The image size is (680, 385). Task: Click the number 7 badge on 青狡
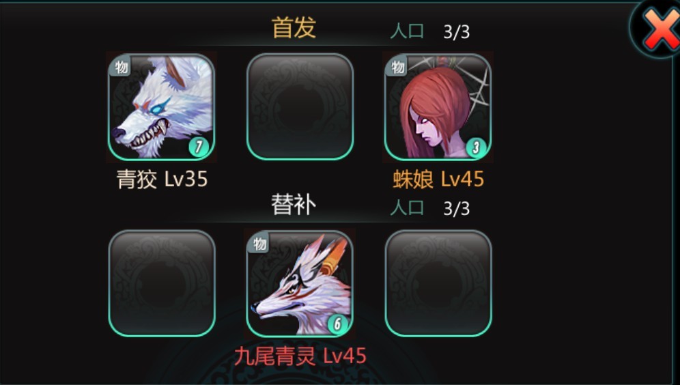pyautogui.click(x=199, y=147)
